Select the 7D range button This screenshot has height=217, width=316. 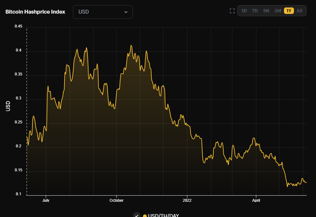point(255,10)
